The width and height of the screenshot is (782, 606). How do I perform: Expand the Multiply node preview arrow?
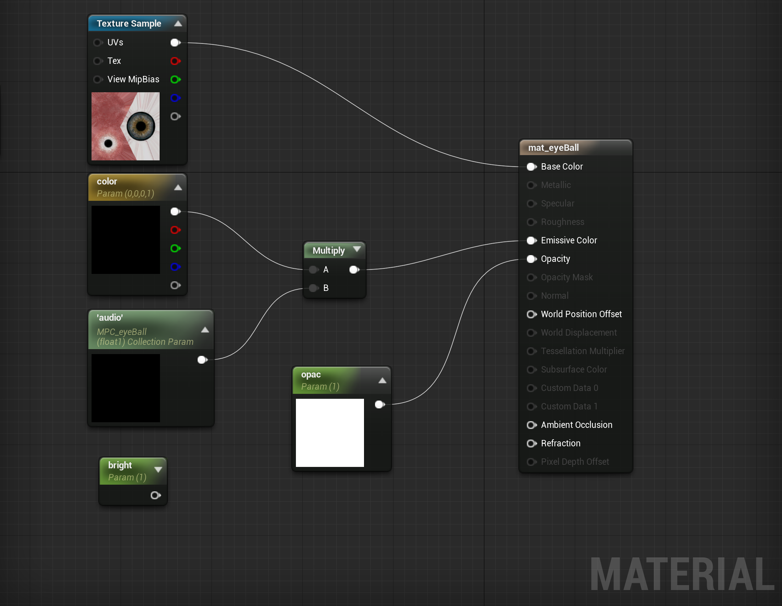[x=357, y=249]
